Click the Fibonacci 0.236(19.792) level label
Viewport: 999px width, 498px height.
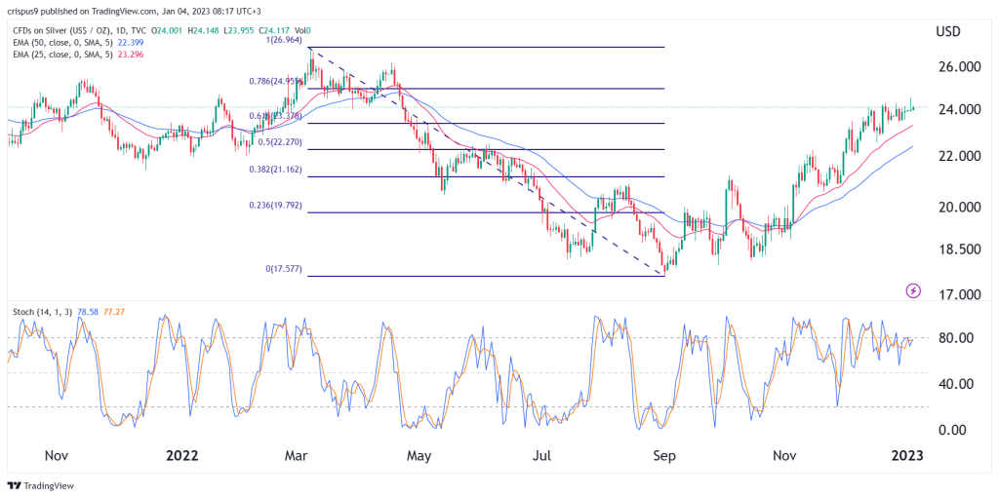pyautogui.click(x=278, y=206)
